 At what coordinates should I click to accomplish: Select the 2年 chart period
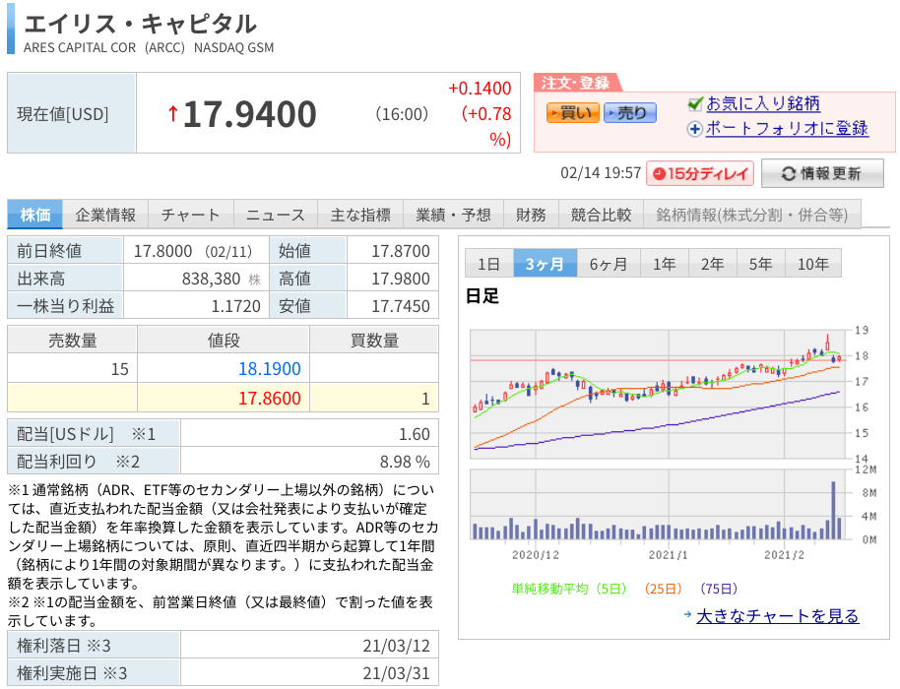712,264
